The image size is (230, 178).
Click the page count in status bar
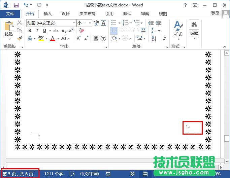tap(18, 174)
